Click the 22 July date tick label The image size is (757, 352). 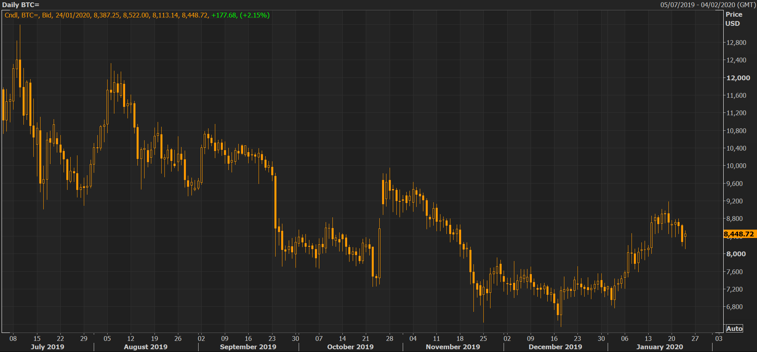pos(60,338)
